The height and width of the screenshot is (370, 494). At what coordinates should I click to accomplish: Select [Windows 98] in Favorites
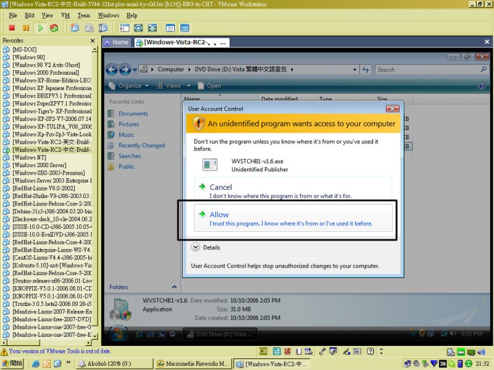[28, 57]
